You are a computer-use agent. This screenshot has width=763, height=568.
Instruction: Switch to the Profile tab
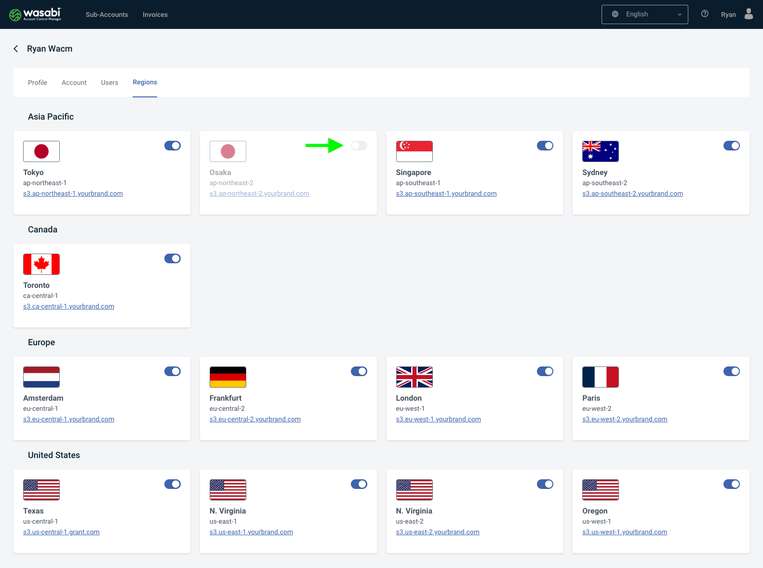point(38,82)
